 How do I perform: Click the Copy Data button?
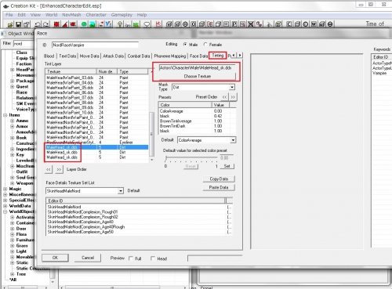point(219,179)
